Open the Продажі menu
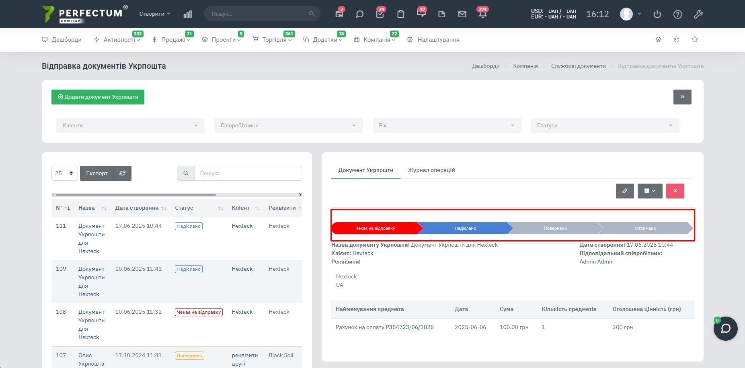The image size is (745, 368). (x=171, y=39)
